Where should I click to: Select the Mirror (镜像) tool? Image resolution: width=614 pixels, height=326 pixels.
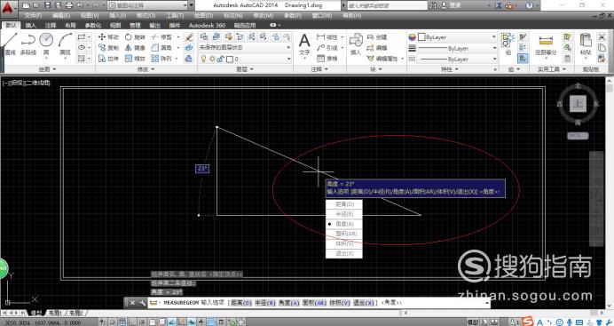tap(135, 47)
